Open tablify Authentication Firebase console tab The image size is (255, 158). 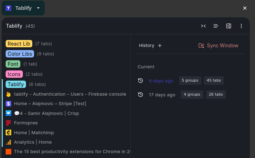[70, 94]
